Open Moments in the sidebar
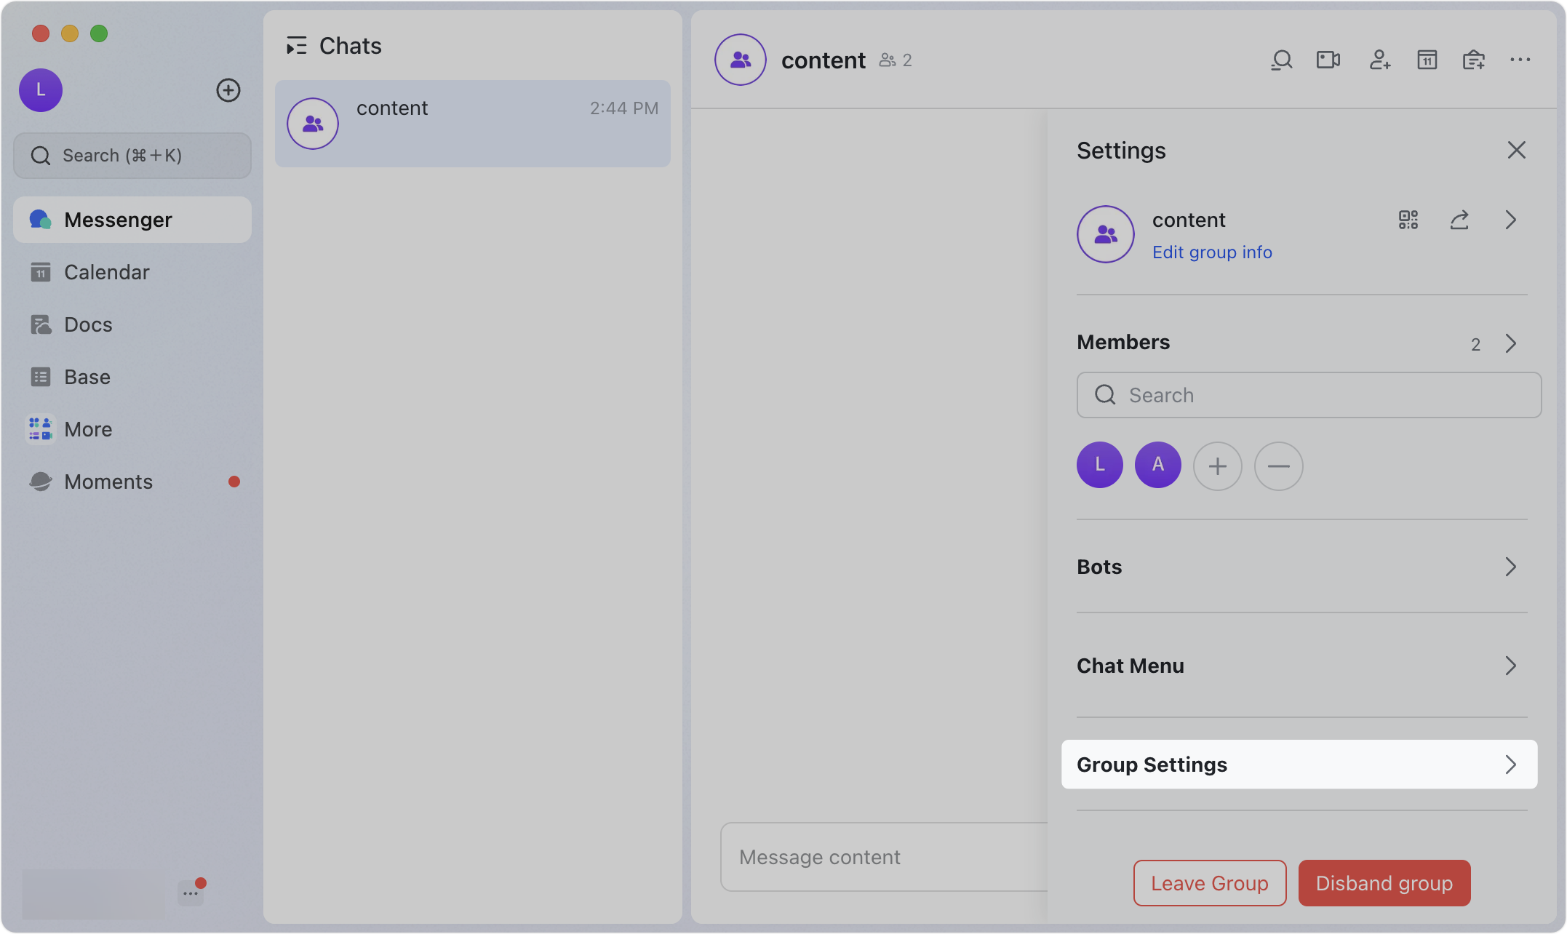Viewport: 1567px width, 934px height. tap(132, 482)
